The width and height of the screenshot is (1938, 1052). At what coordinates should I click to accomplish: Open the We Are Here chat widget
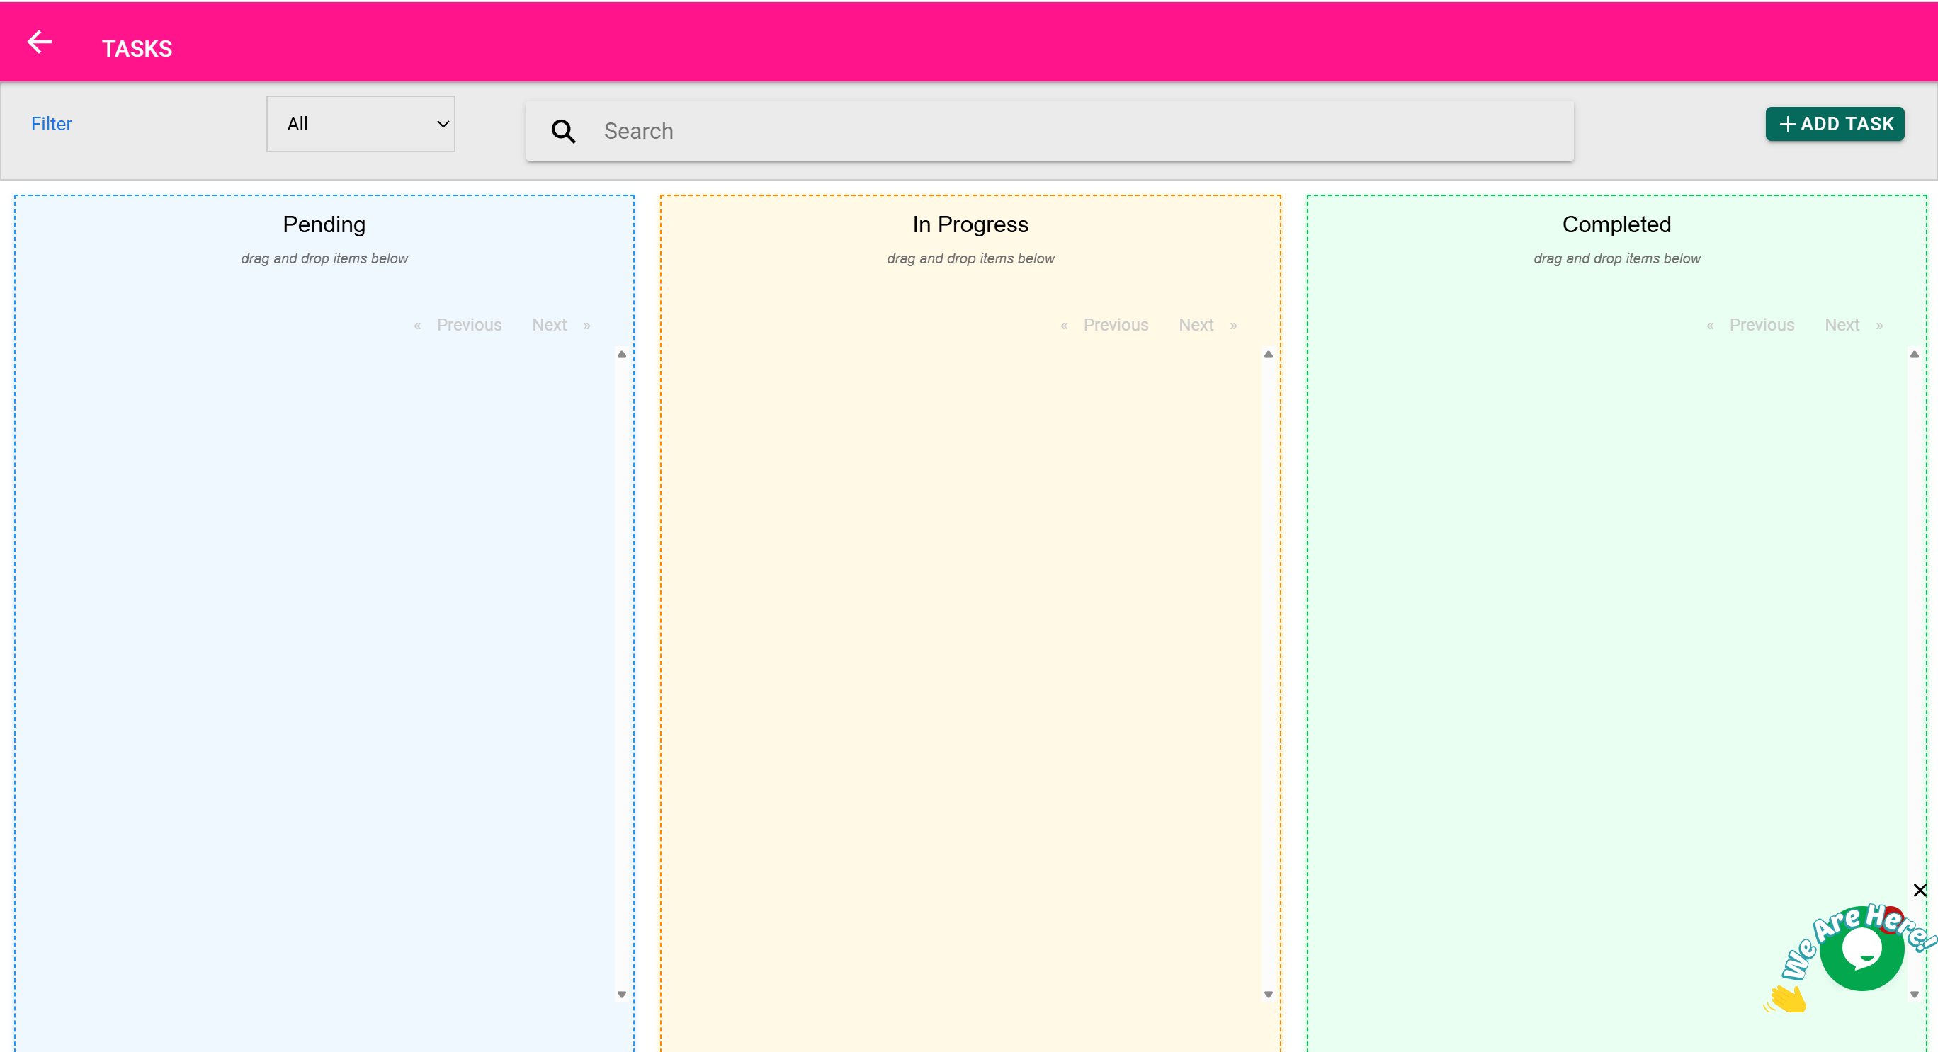click(x=1861, y=949)
